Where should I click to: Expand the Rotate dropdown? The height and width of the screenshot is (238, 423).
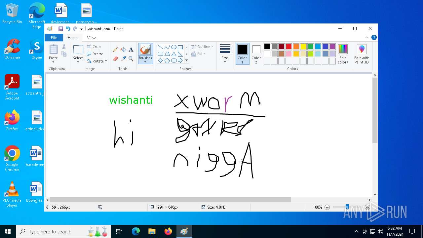click(106, 61)
